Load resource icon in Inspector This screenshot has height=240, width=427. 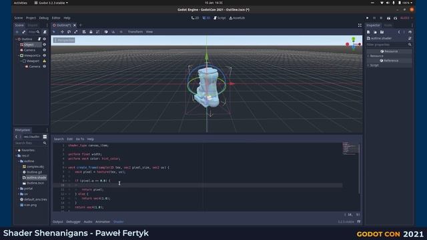pos(375,32)
